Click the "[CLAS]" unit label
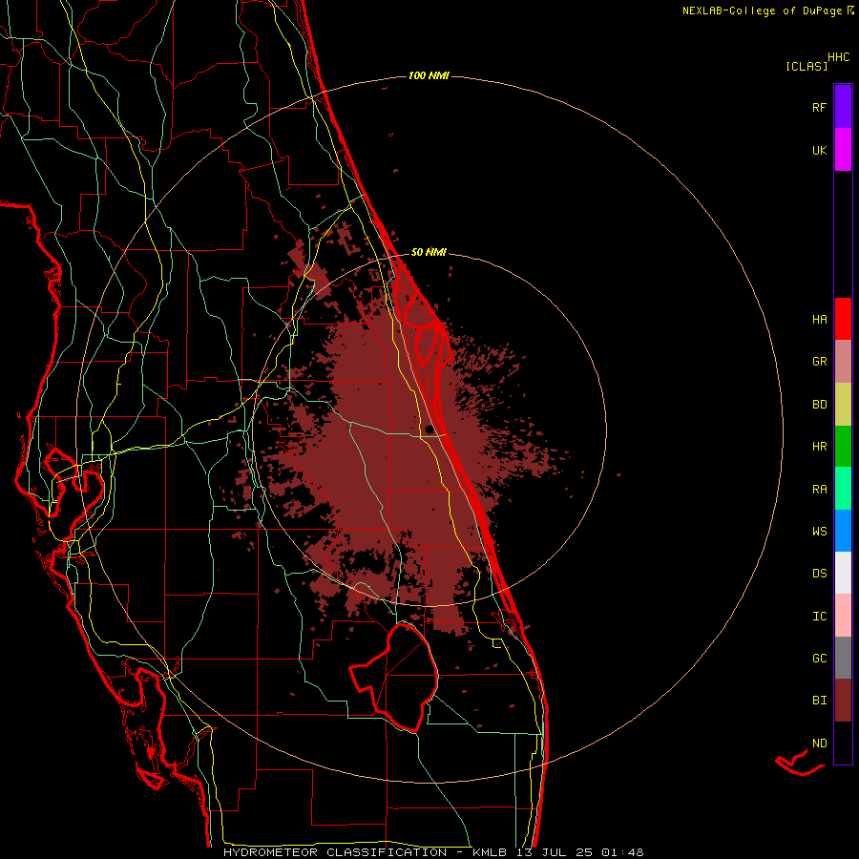 (x=807, y=66)
